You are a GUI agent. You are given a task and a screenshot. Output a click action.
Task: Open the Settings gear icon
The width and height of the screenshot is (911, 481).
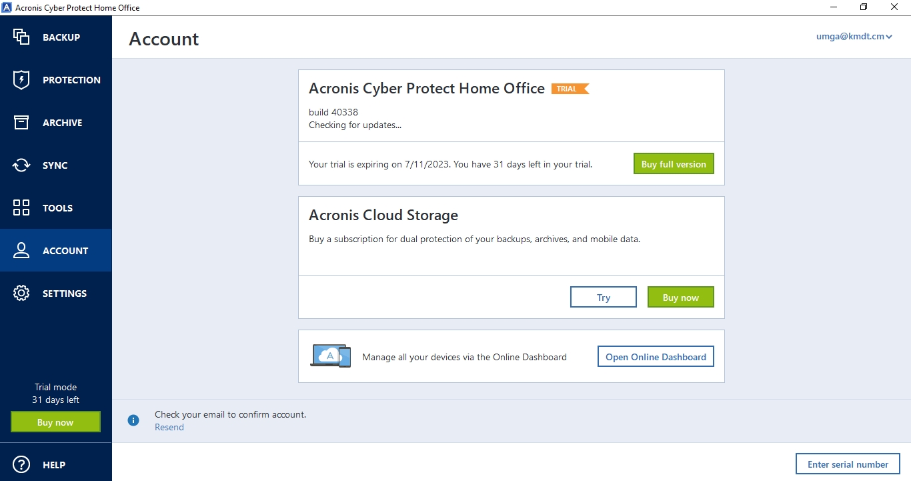point(21,294)
